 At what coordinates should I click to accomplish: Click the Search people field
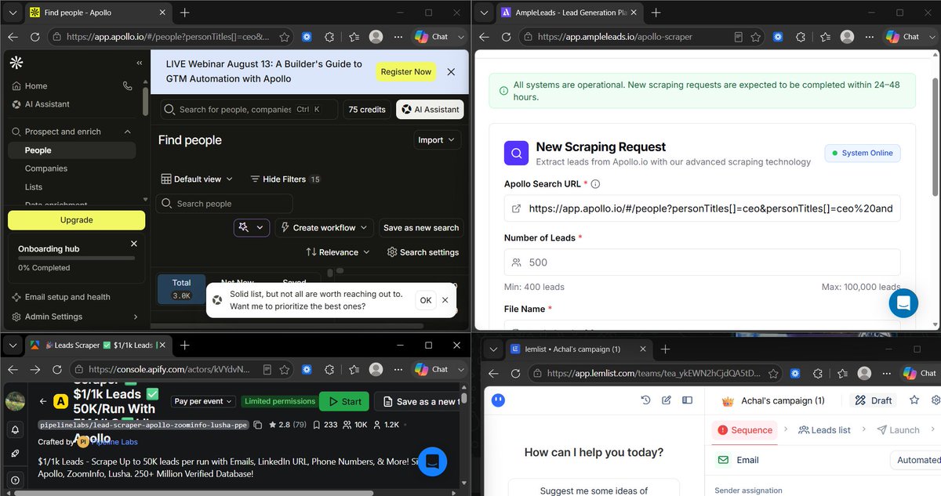(x=224, y=204)
